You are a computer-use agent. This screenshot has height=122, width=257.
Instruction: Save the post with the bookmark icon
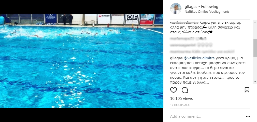(x=247, y=90)
